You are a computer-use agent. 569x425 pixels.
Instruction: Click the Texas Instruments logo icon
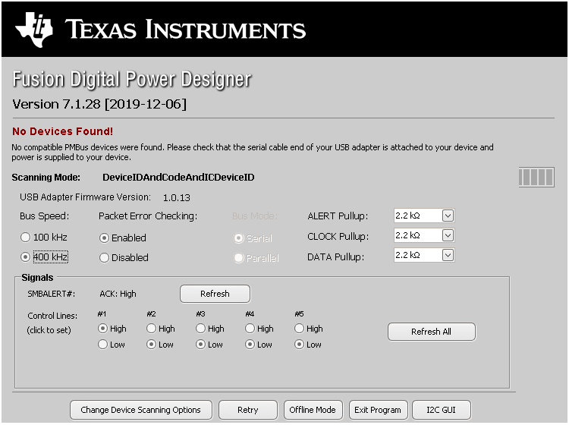pyautogui.click(x=35, y=29)
